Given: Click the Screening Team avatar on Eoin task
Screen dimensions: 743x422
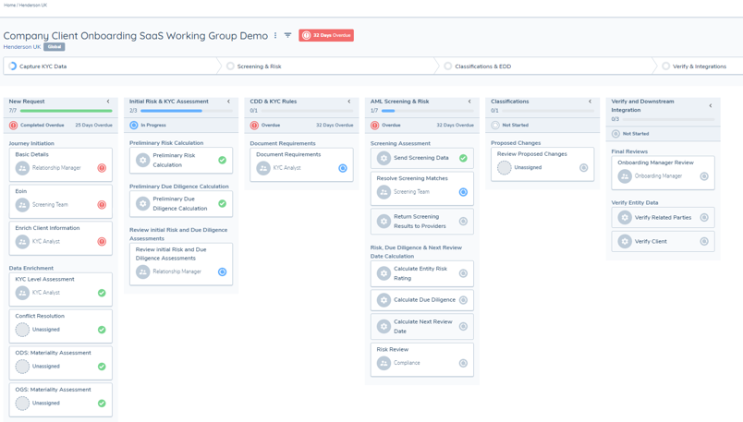Looking at the screenshot, I should 22,205.
